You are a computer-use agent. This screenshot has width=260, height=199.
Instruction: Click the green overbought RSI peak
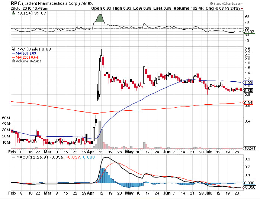pyautogui.click(x=99, y=18)
